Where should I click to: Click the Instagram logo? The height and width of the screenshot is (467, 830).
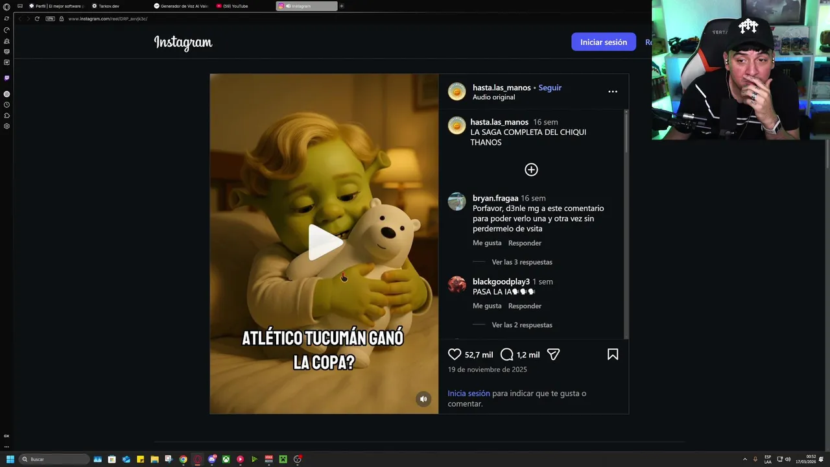(183, 43)
